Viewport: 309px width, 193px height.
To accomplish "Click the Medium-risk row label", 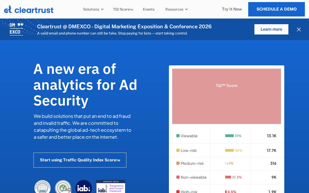I will (192, 163).
